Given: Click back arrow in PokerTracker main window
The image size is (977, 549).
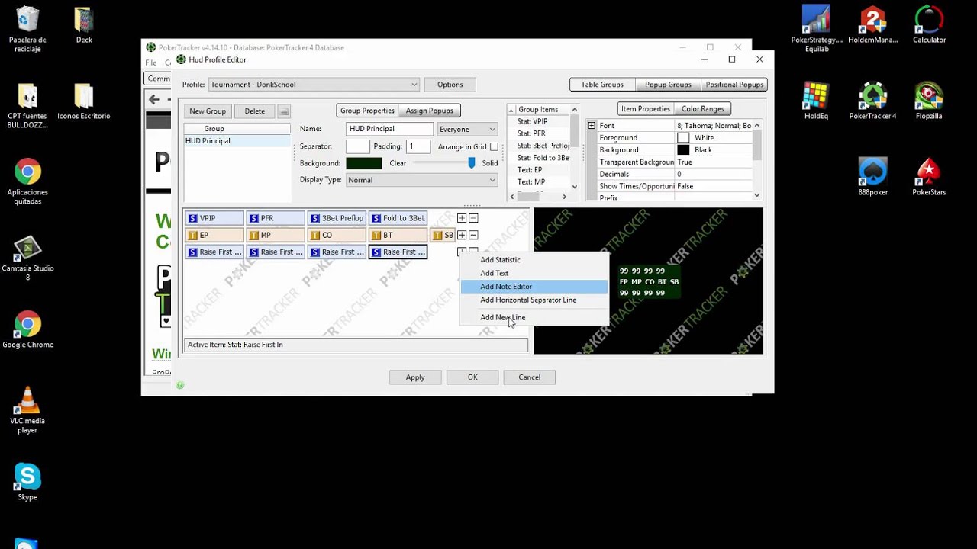Looking at the screenshot, I should click(x=154, y=99).
